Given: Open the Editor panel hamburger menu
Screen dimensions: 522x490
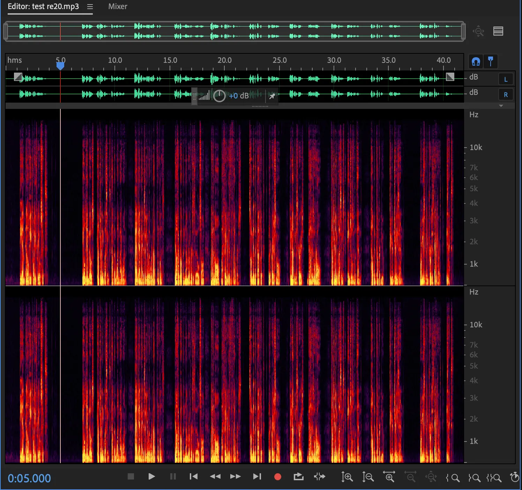Looking at the screenshot, I should (90, 7).
